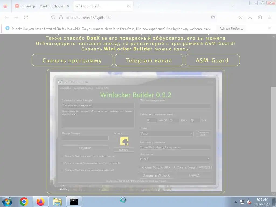Click the page scrollbar up arrow
Viewport: 276px width, 207px height.
pos(274,37)
